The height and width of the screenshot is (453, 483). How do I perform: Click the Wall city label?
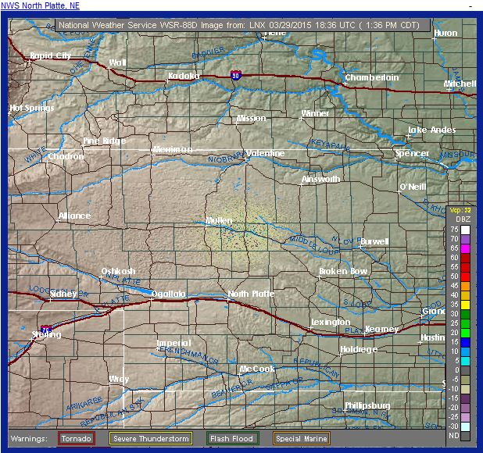click(117, 62)
